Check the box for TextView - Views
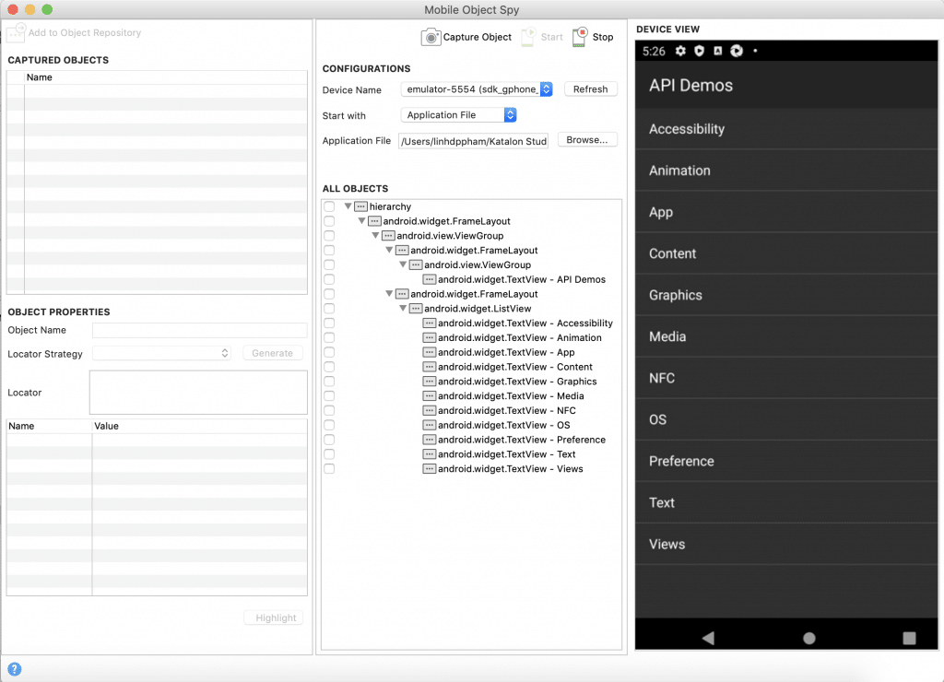The width and height of the screenshot is (944, 682). 329,469
